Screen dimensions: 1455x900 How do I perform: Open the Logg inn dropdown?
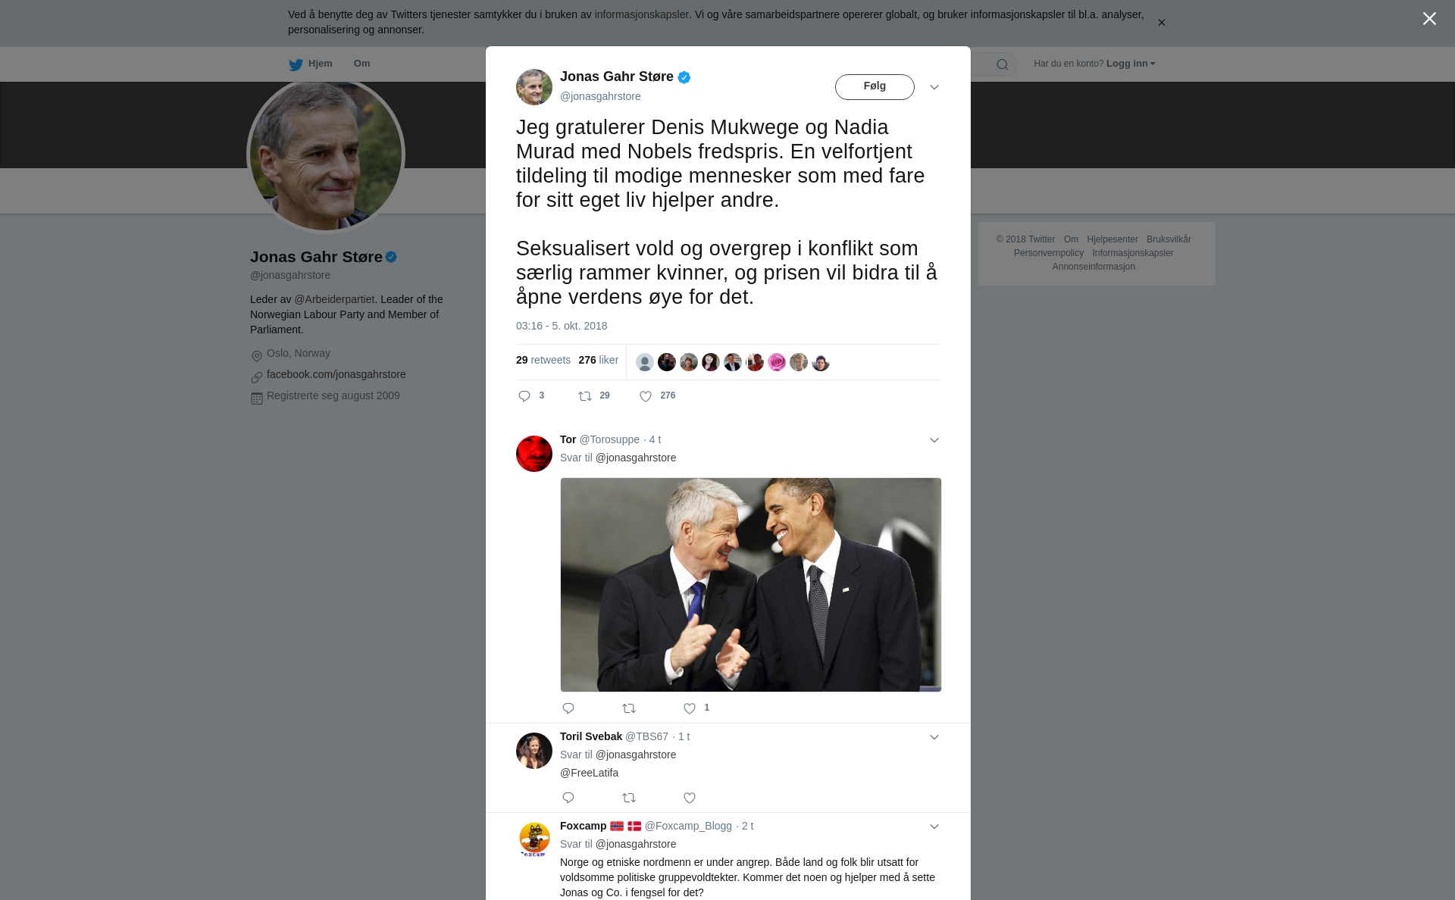pos(1130,64)
